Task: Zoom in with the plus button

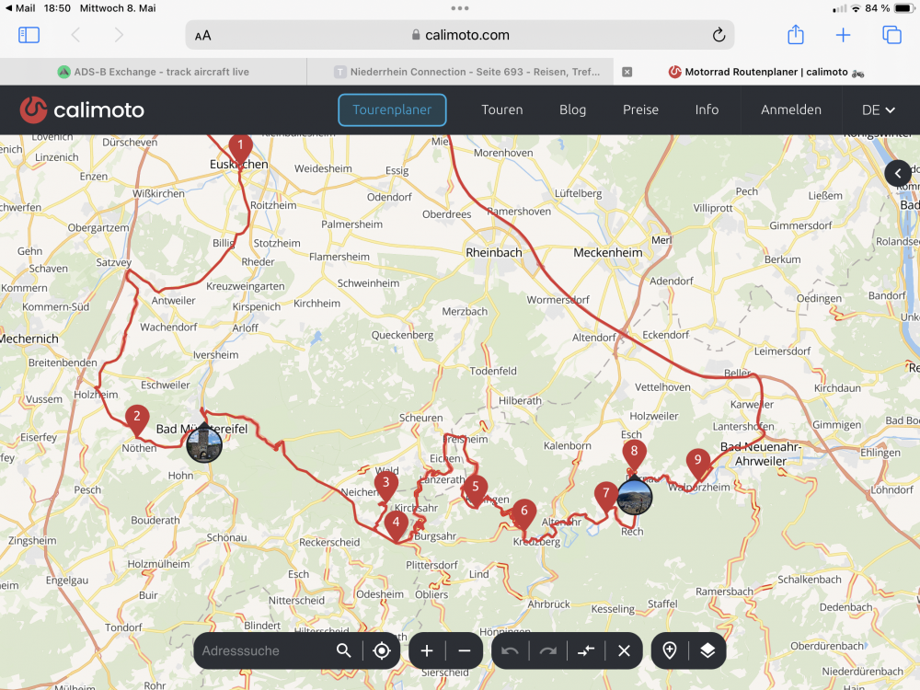Action: pyautogui.click(x=427, y=650)
